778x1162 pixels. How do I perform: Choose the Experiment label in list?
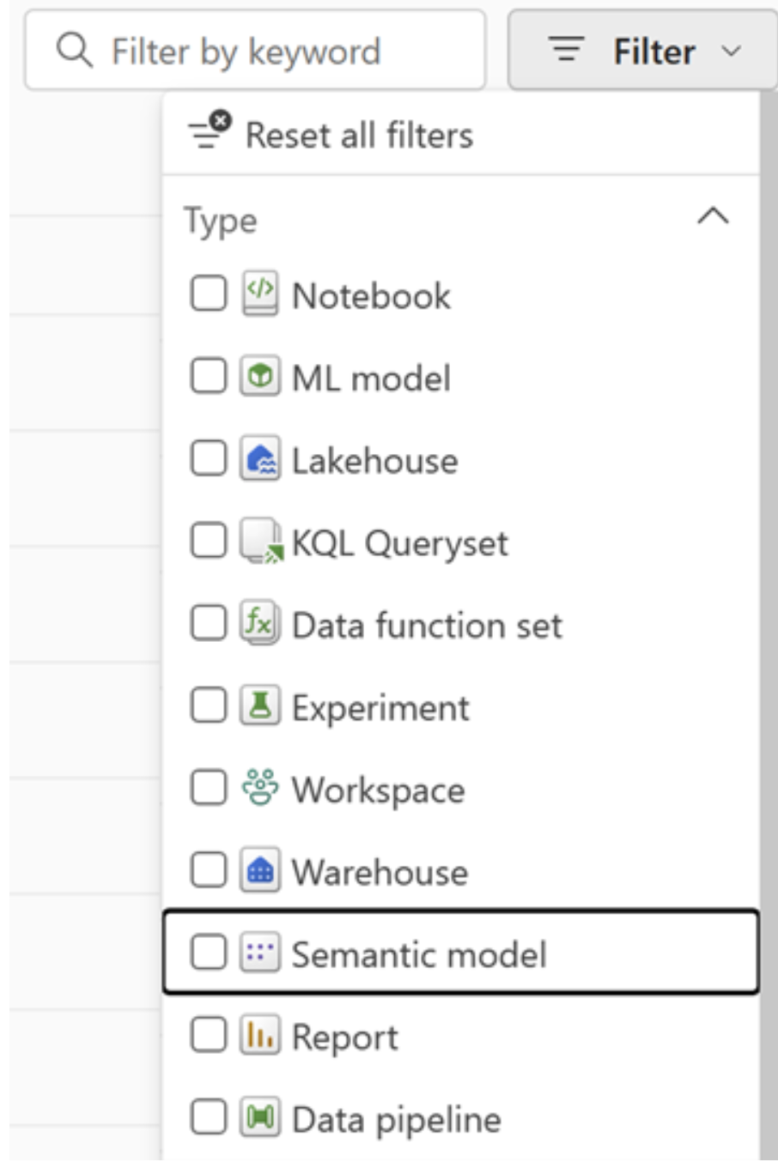coord(380,708)
